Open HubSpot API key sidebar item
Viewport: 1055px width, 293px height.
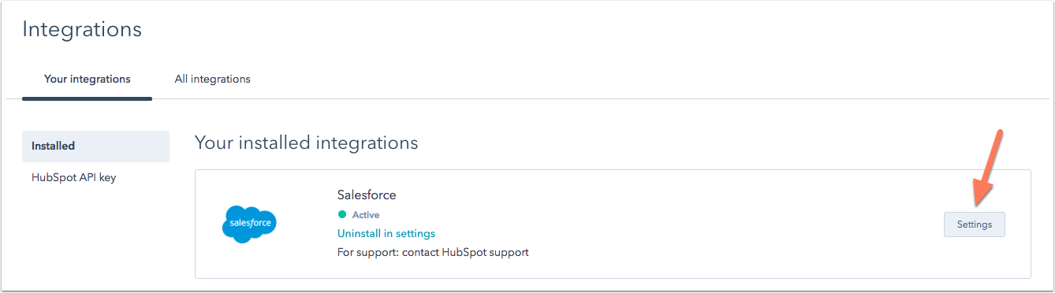click(74, 177)
